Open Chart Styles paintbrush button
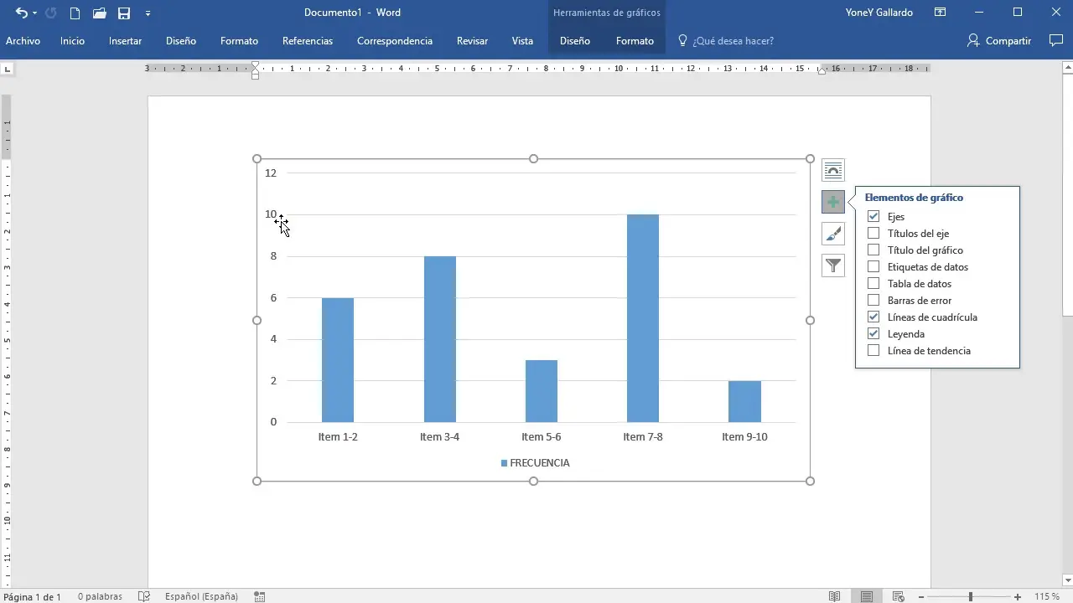 (832, 234)
